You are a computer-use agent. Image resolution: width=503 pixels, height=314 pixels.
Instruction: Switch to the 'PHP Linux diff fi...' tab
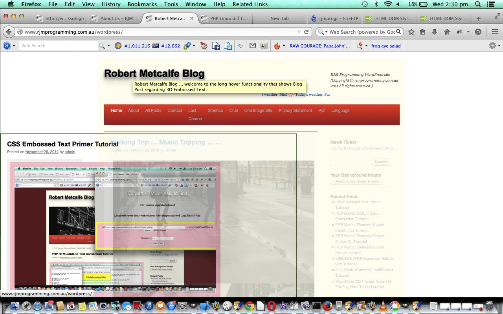(225, 18)
